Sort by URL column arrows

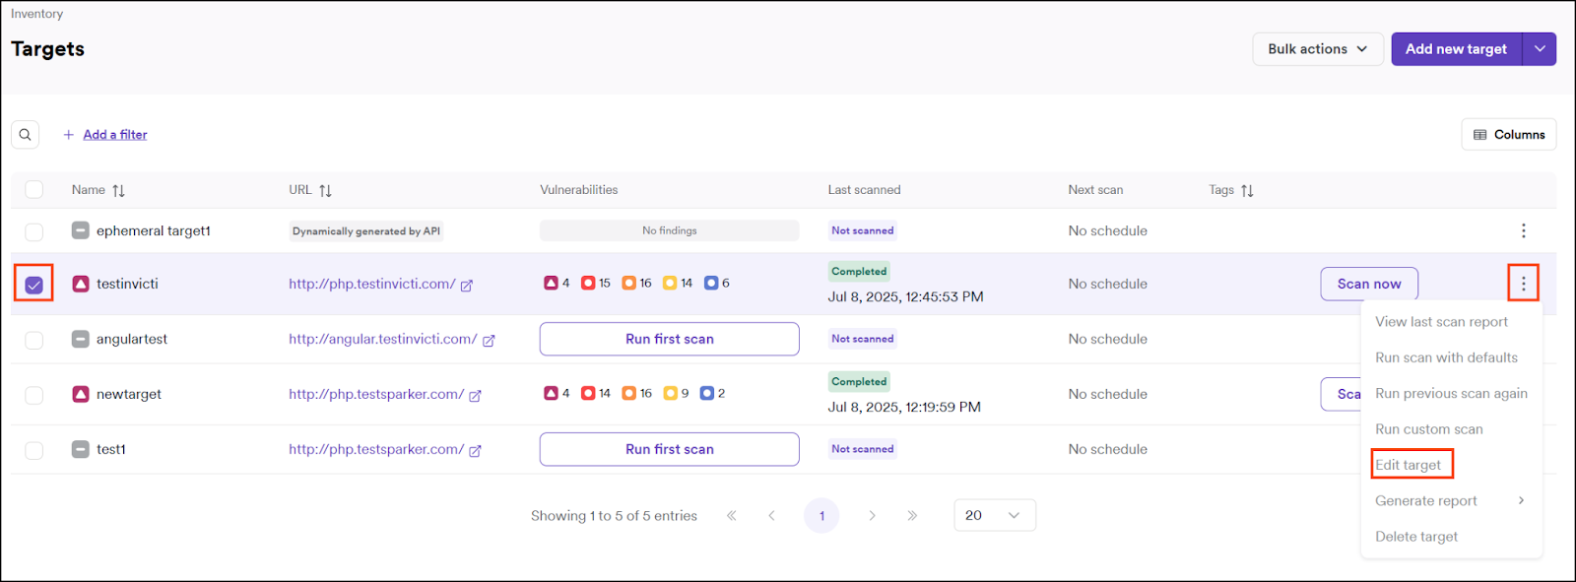point(326,191)
